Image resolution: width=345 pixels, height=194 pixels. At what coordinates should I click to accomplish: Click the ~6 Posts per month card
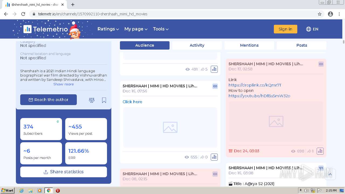41,153
